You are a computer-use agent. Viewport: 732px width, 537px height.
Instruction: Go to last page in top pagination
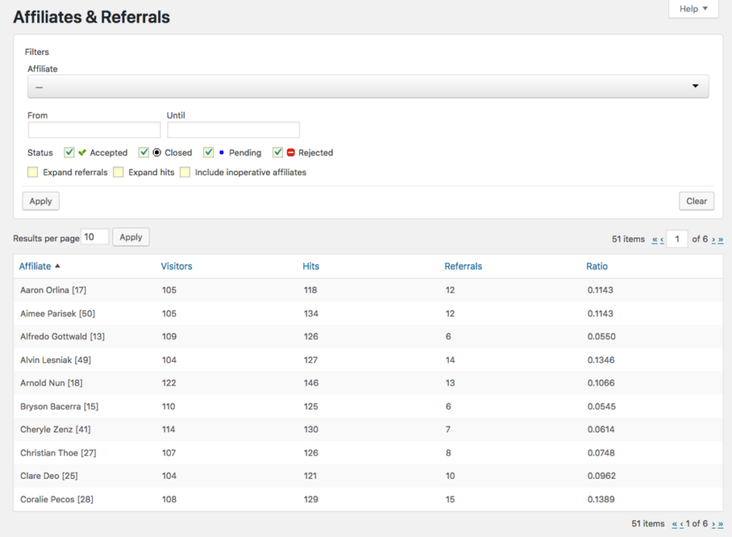coord(721,240)
